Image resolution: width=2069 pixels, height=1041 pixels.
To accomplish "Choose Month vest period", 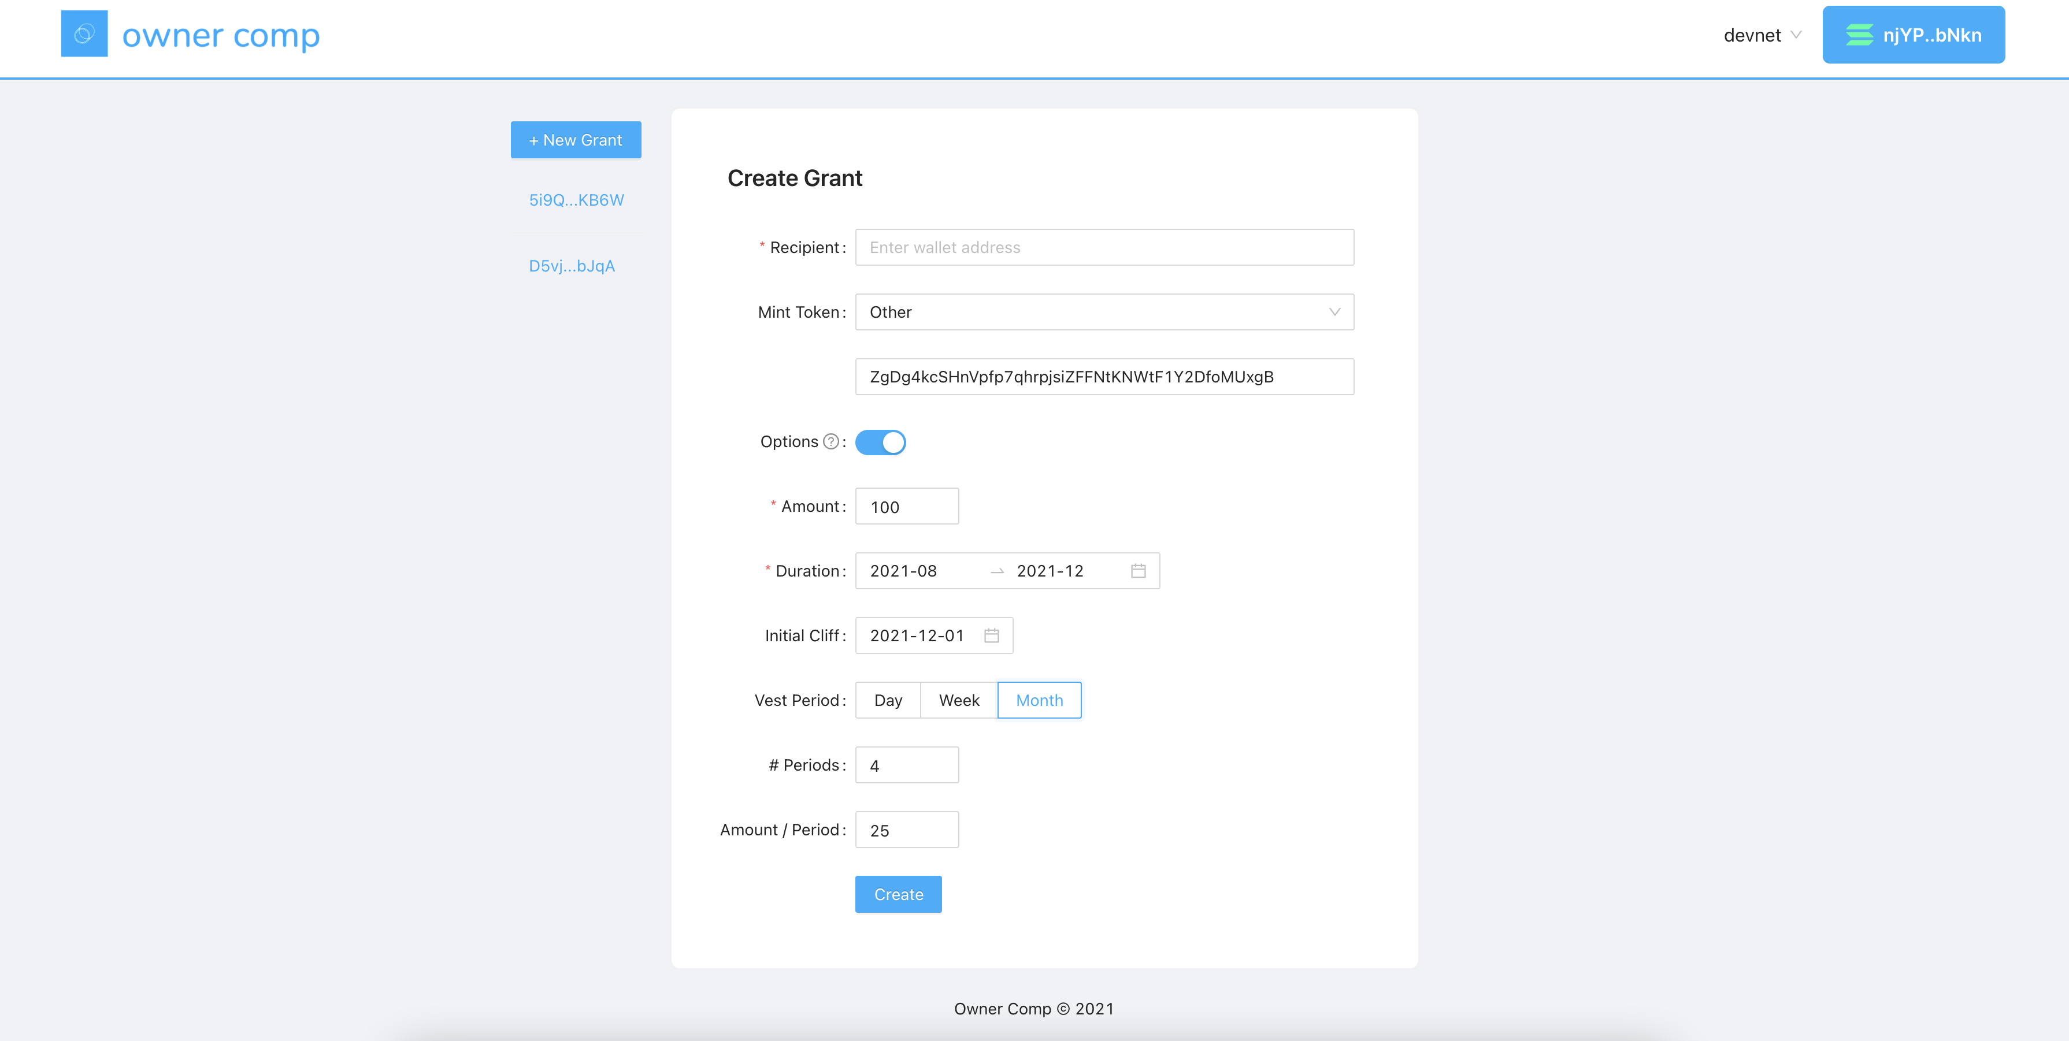I will 1039,700.
